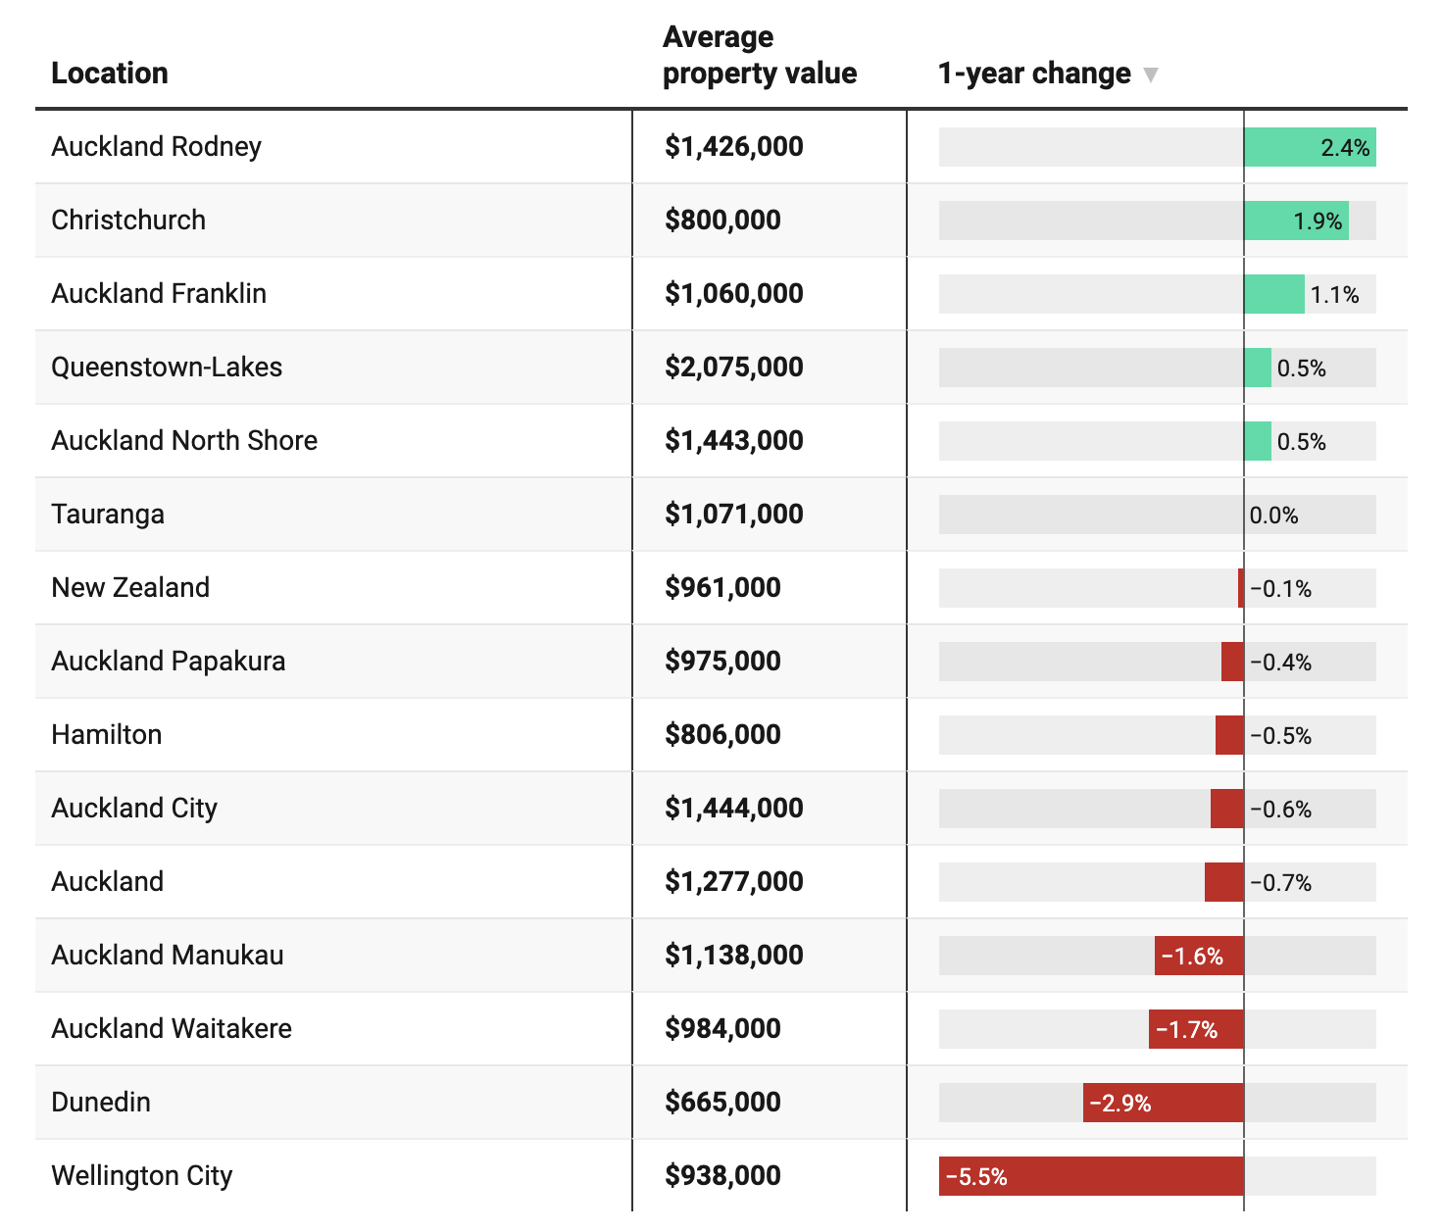The width and height of the screenshot is (1443, 1231).
Task: Click the red -5.5% Wellington City bar
Action: (x=1091, y=1176)
